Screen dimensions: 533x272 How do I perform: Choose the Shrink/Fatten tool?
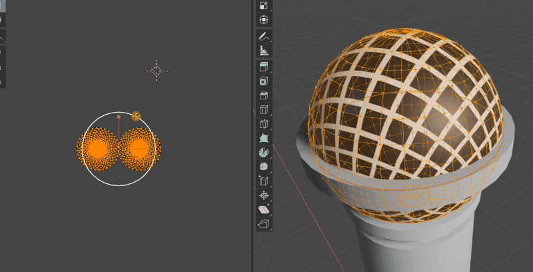pyautogui.click(x=264, y=195)
